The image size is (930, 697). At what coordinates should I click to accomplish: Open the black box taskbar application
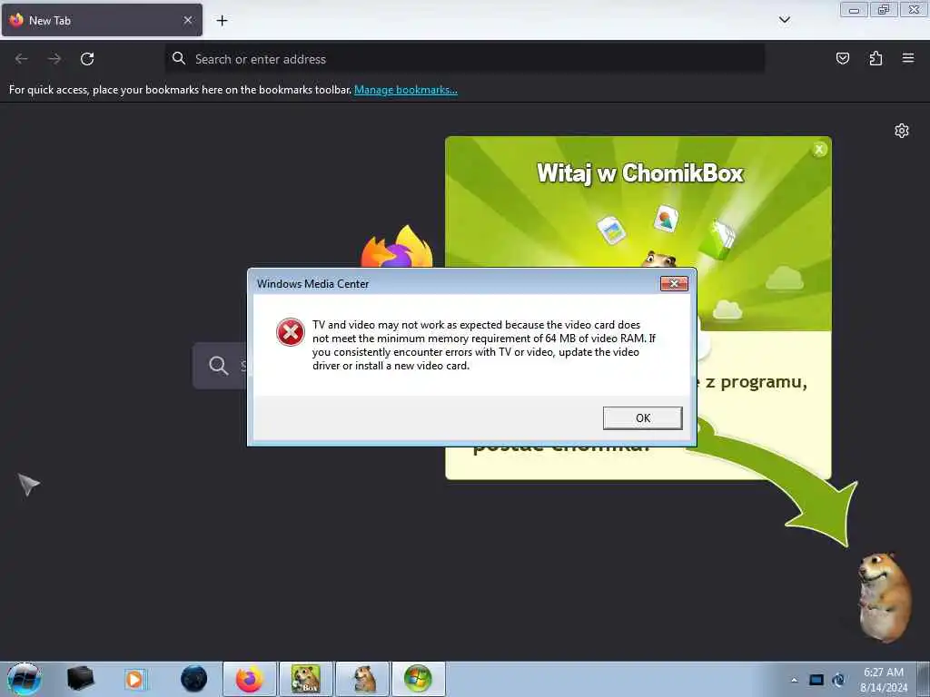[x=80, y=679]
